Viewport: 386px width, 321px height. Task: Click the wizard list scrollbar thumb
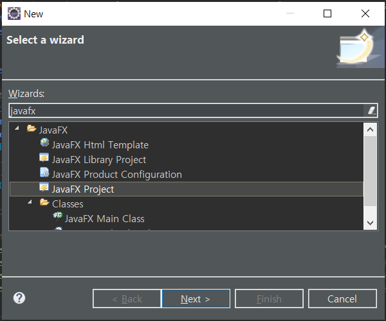(370, 171)
